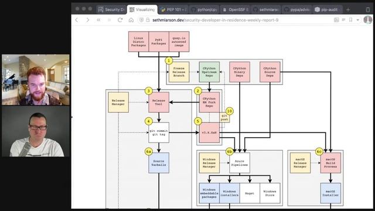Click the Windows Release Manager box
Screen dimensions: 375x211
[209, 163]
